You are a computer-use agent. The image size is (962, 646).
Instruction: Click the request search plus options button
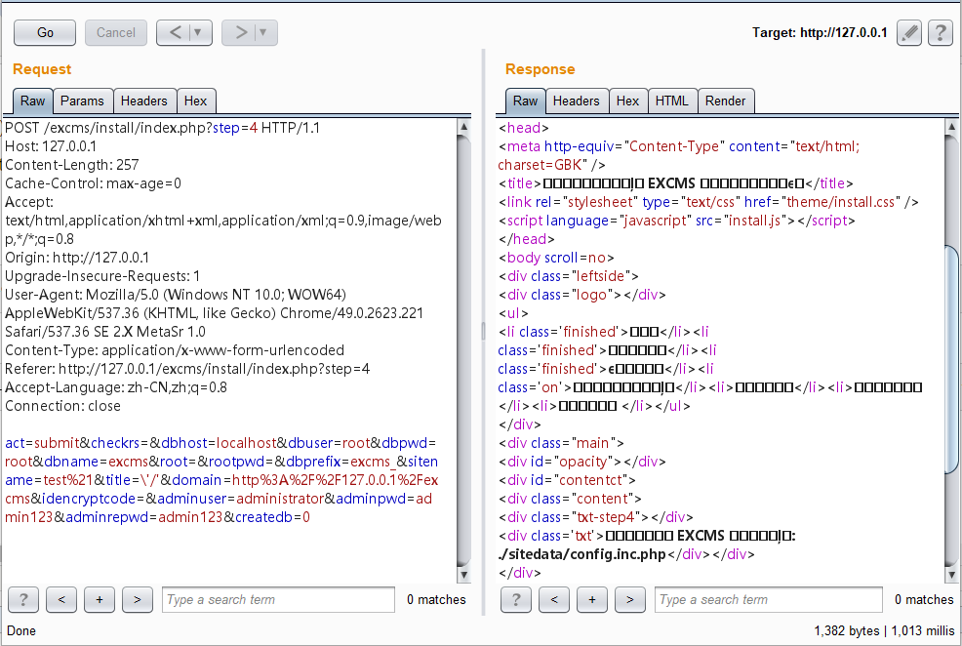tap(100, 599)
